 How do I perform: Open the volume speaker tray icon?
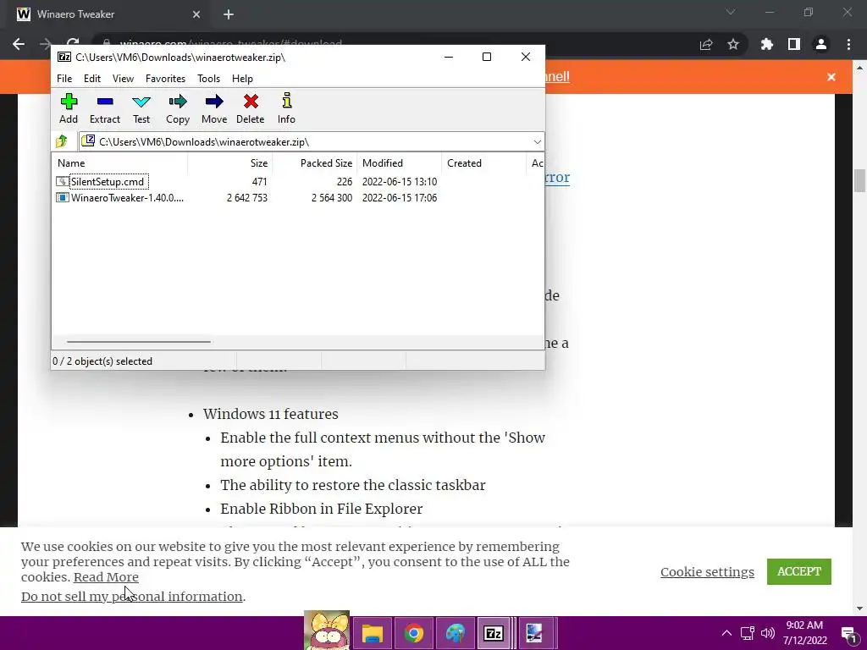pos(768,633)
